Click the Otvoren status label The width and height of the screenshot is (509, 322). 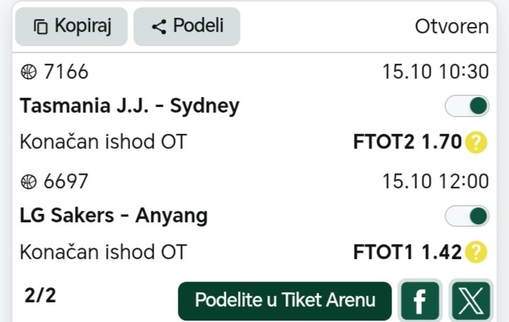pyautogui.click(x=452, y=27)
